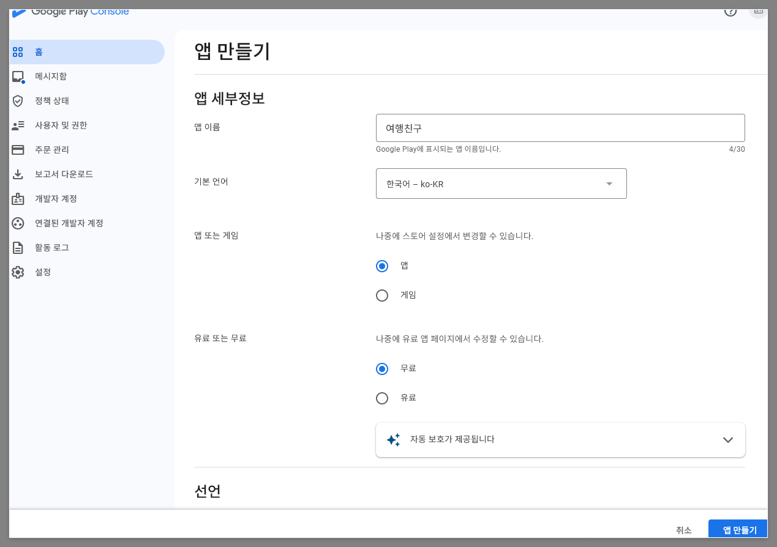Open 메시지함 in the sidebar

(x=87, y=76)
